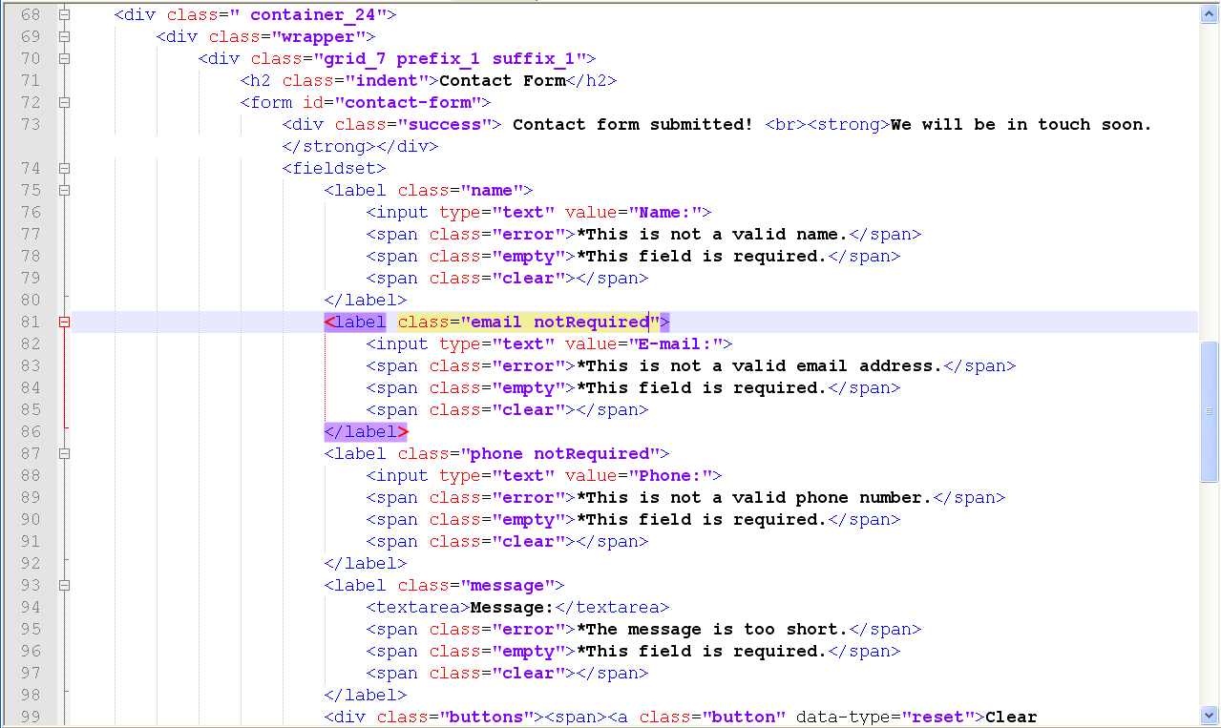Image resolution: width=1221 pixels, height=728 pixels.
Task: Click line number 73 in the margin
Action: pos(30,125)
